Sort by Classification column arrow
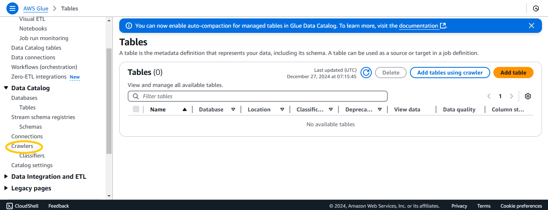This screenshot has width=548, height=210. 331,109
